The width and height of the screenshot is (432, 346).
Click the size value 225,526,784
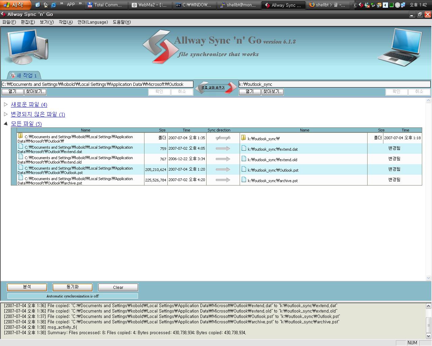tap(156, 180)
